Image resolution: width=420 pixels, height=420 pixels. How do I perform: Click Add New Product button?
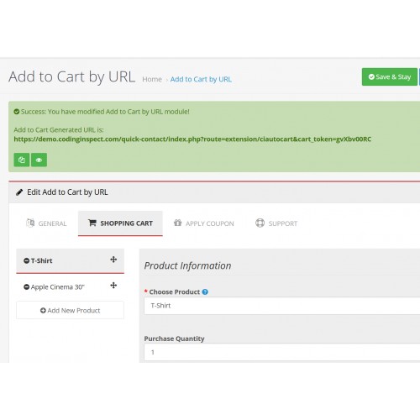point(70,310)
